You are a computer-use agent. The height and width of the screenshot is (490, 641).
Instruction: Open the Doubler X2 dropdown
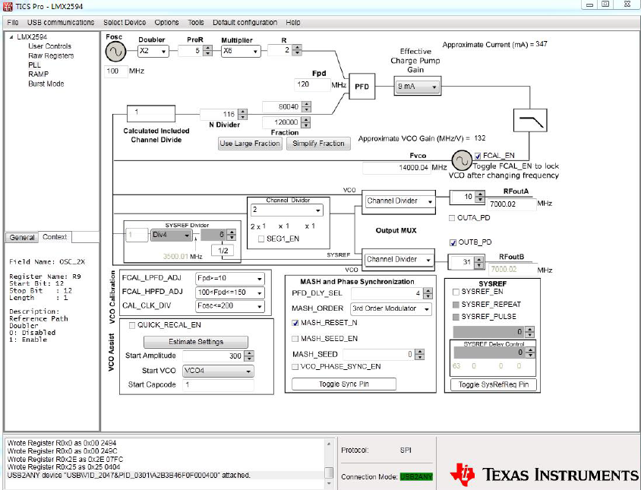pos(153,51)
